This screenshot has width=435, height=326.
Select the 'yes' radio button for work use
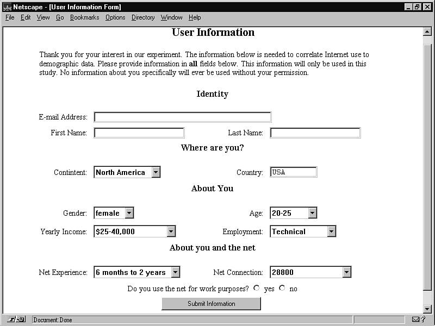pyautogui.click(x=257, y=289)
